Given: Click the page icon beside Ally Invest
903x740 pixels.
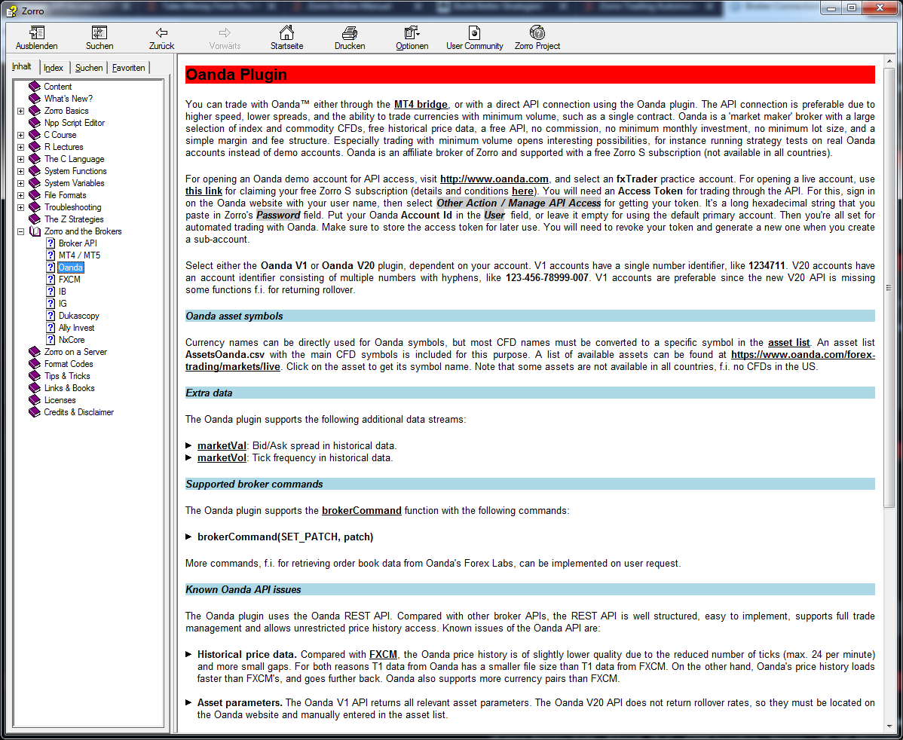Looking at the screenshot, I should tap(51, 329).
